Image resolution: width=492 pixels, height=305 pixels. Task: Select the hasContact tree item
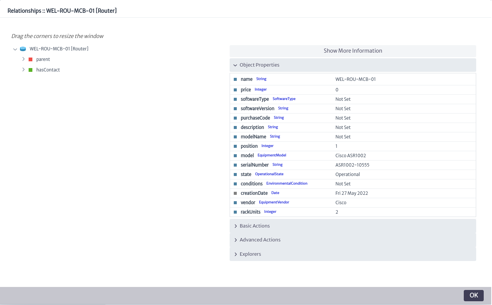(48, 70)
